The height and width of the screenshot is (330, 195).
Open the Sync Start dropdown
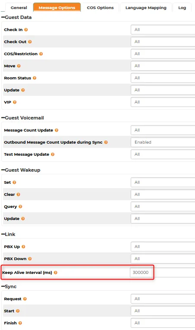pos(163,311)
